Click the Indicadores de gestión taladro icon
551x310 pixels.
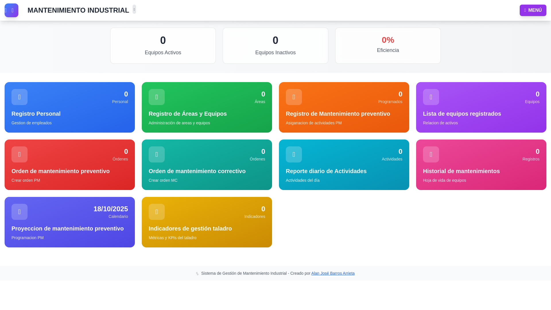(x=157, y=212)
